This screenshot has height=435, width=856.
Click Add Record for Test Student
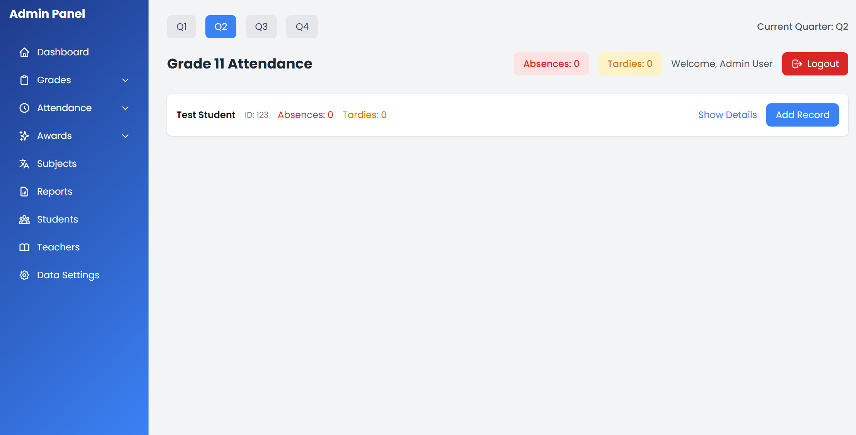pos(803,115)
